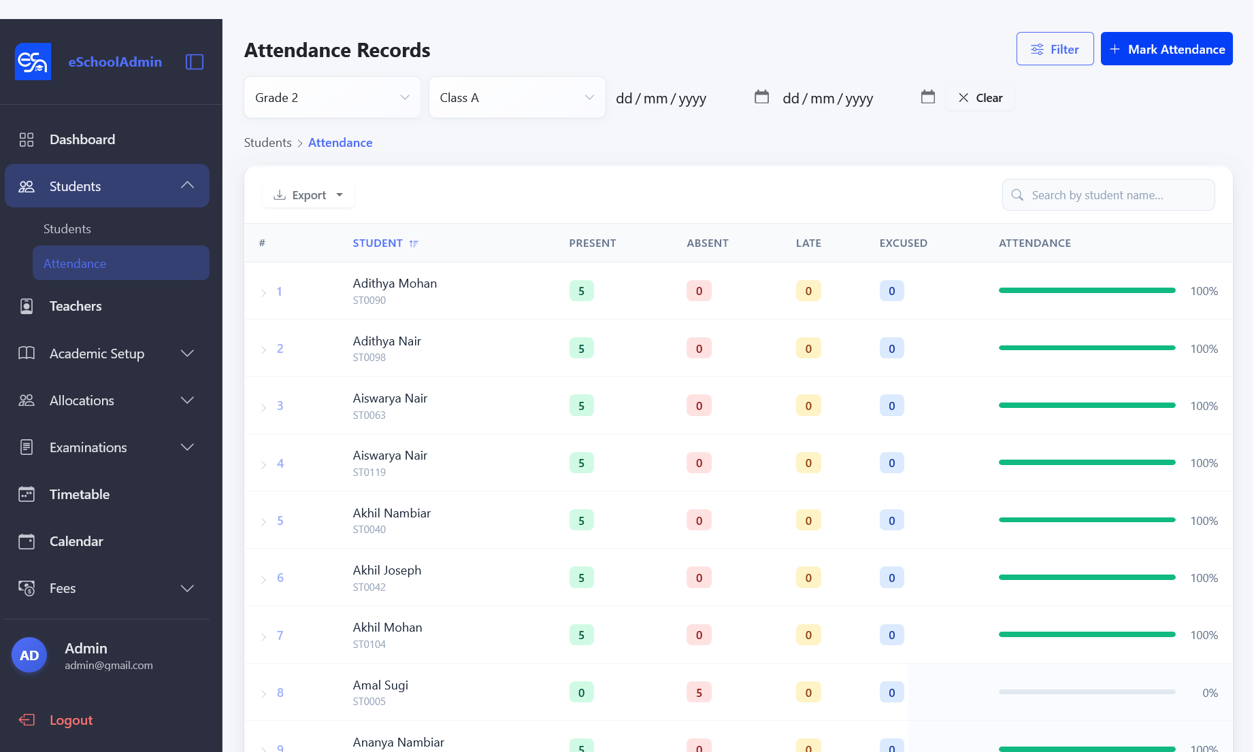Image resolution: width=1254 pixels, height=752 pixels.
Task: Open the Class A dropdown
Action: click(517, 97)
